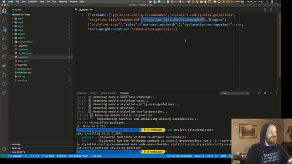This screenshot has height=164, width=292.
Task: Open Remote Explorer view in activity bar
Action: coord(4,47)
